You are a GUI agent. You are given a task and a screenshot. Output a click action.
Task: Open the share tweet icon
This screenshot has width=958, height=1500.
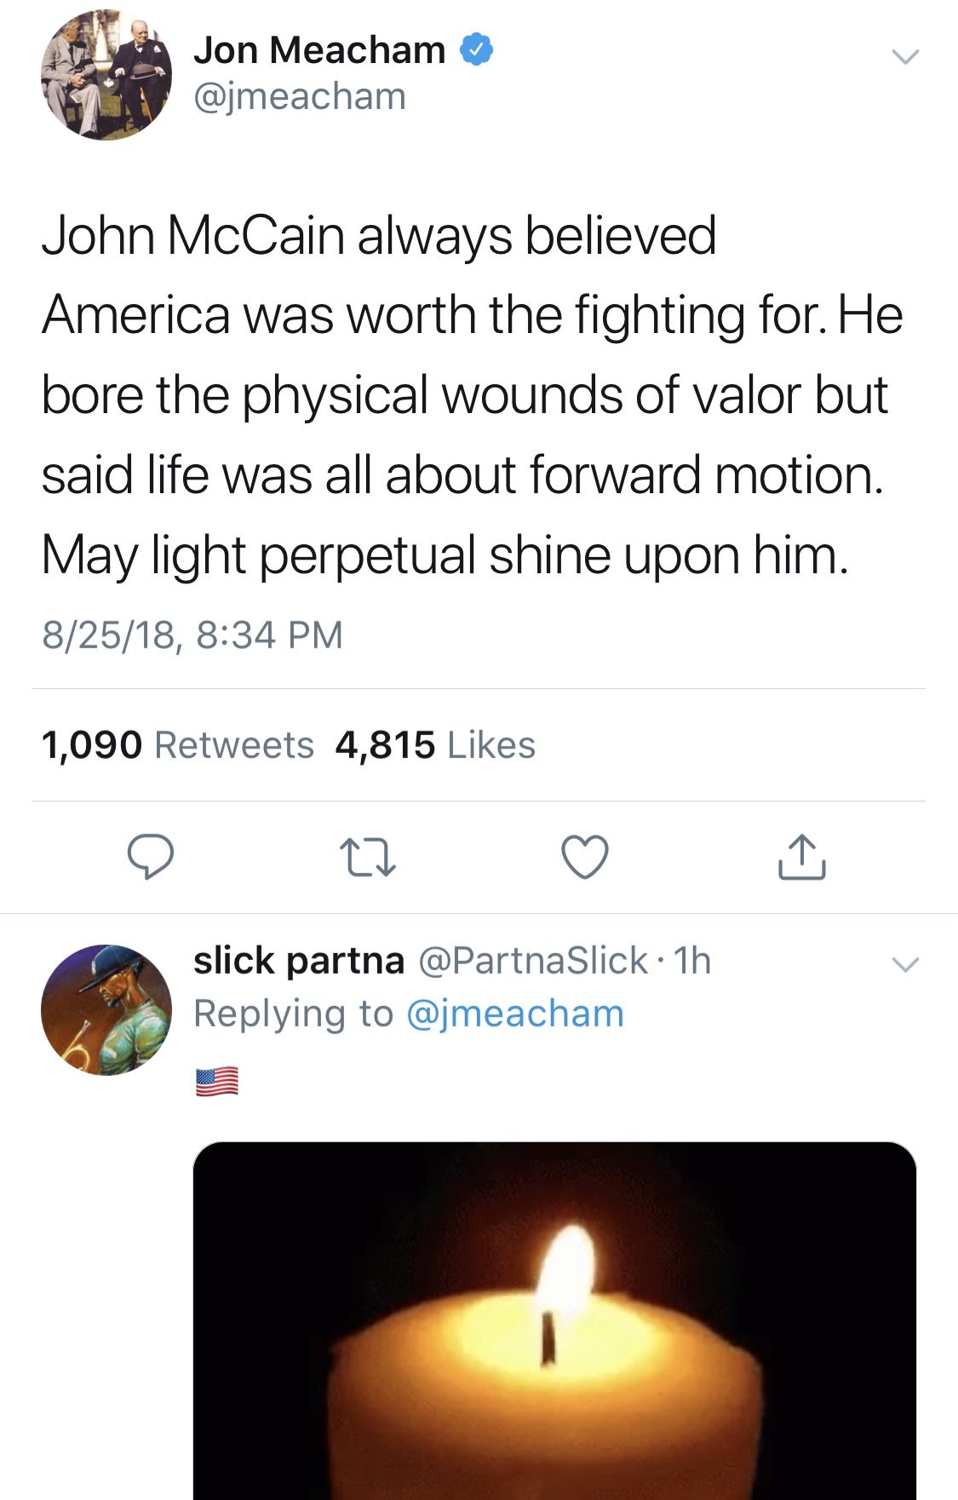801,857
